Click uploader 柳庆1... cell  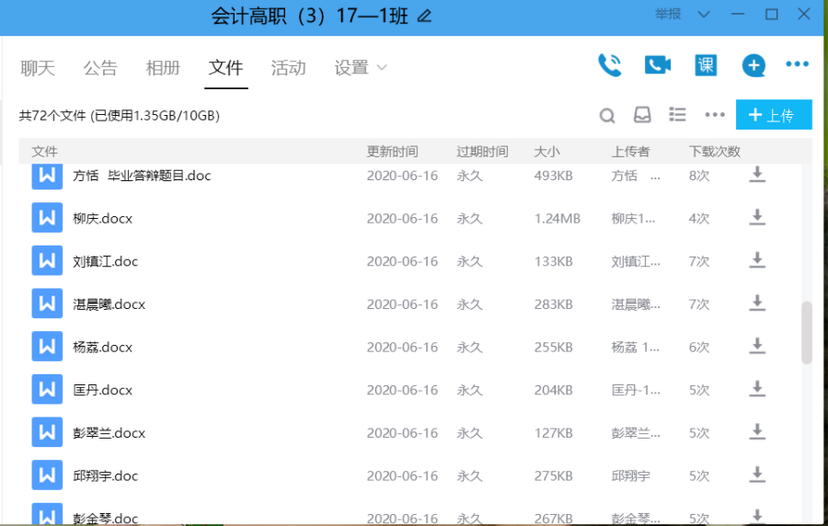click(x=633, y=219)
